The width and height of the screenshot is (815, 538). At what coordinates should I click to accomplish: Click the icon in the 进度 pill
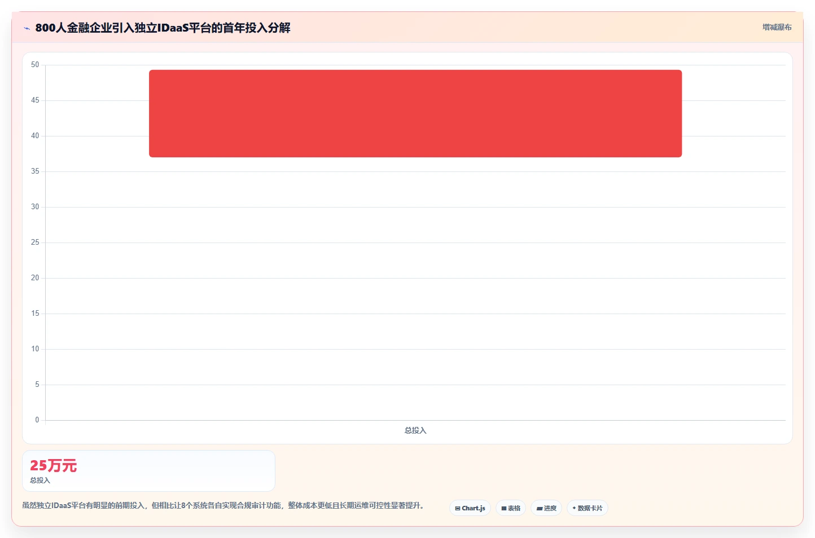point(539,509)
